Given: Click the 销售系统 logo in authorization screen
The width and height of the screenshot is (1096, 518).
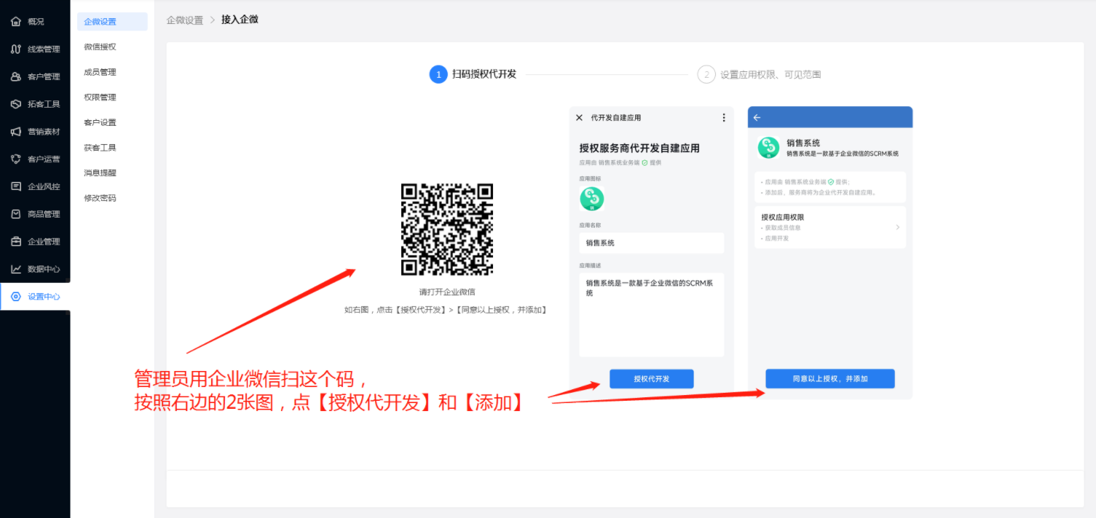Looking at the screenshot, I should pyautogui.click(x=768, y=148).
